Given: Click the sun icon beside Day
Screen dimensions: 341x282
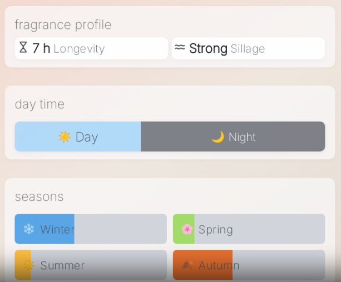Looking at the screenshot, I should pos(65,137).
